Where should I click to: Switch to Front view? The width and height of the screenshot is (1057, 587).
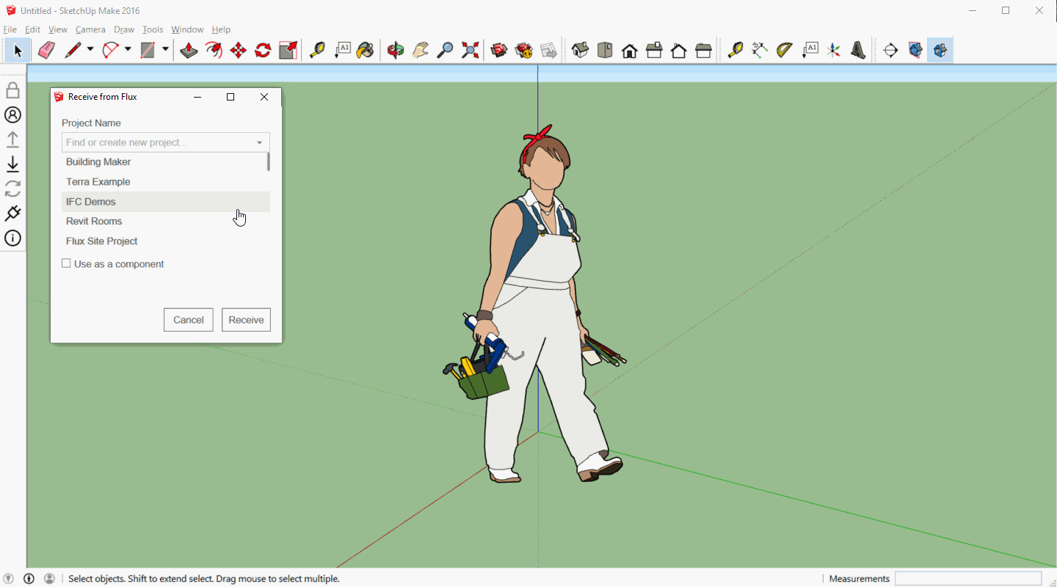point(629,50)
